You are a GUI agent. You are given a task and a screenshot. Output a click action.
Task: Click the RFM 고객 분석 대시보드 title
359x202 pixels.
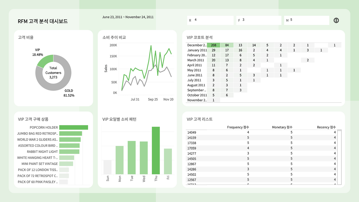(43, 21)
